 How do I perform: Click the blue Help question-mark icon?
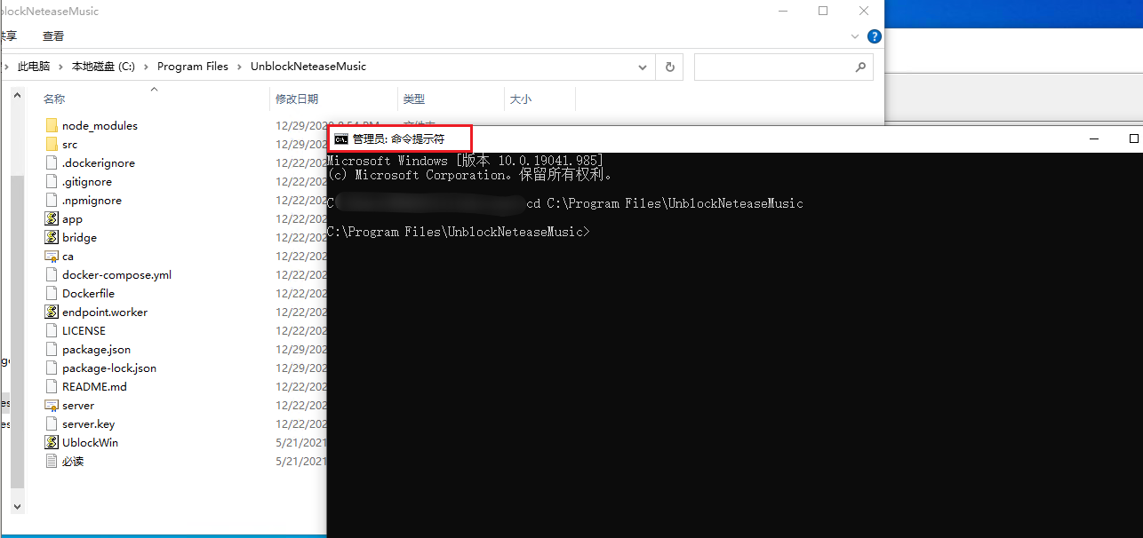(x=875, y=36)
